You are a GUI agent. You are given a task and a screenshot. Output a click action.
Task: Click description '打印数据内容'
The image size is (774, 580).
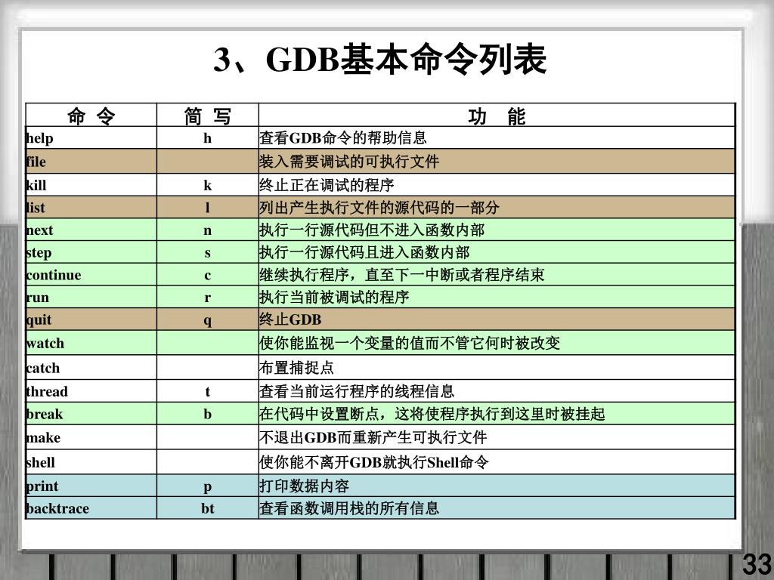(304, 486)
